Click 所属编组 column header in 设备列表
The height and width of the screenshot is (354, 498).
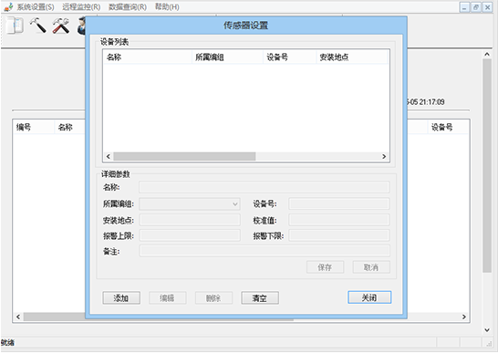click(x=227, y=57)
